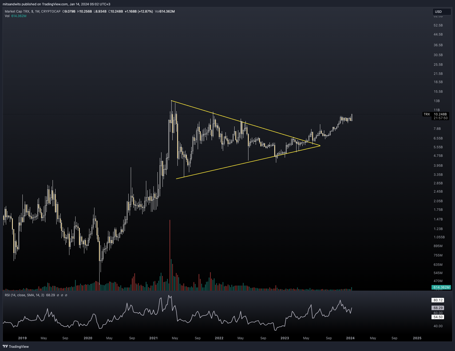The image size is (455, 351).
Task: Click the RSI 68.29 value in the indicator legend
Action: point(51,295)
